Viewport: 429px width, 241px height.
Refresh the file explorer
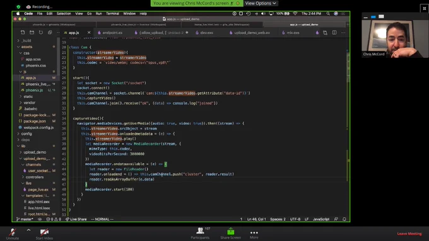[41, 33]
